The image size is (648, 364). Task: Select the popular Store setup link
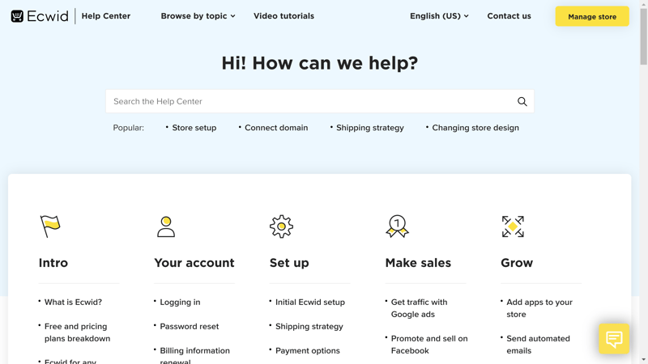click(x=194, y=128)
